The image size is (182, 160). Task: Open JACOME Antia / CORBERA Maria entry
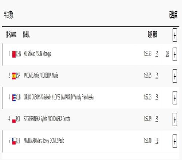pyautogui.click(x=41, y=75)
